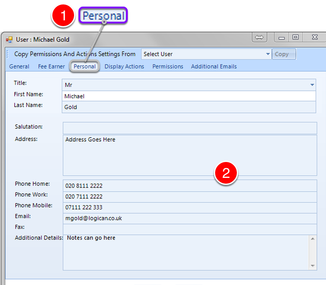Click the Phone Mobile field
326x285 pixels.
click(x=190, y=208)
